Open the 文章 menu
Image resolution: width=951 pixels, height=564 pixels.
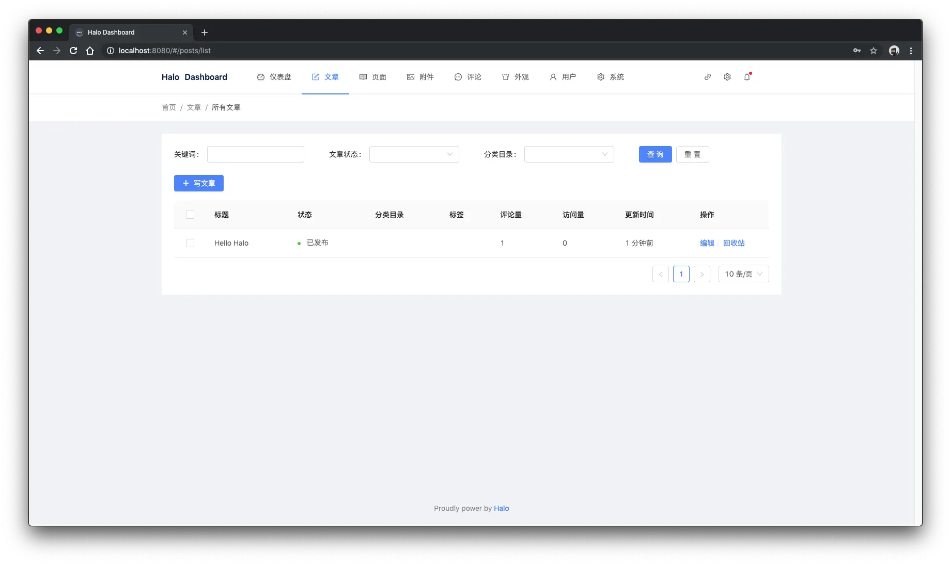(x=325, y=77)
